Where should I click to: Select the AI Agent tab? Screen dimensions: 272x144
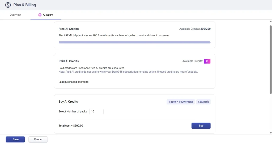click(x=48, y=15)
